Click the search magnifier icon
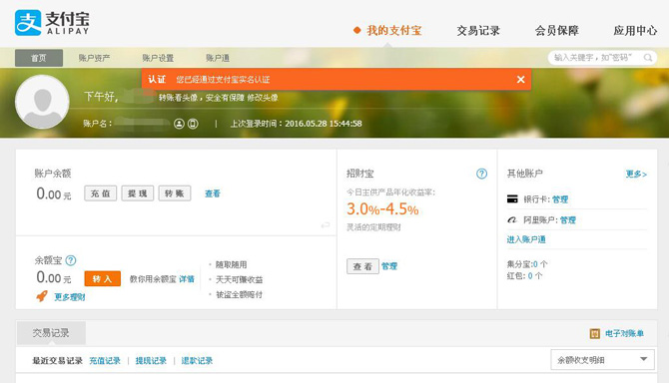The image size is (669, 383). coord(648,58)
